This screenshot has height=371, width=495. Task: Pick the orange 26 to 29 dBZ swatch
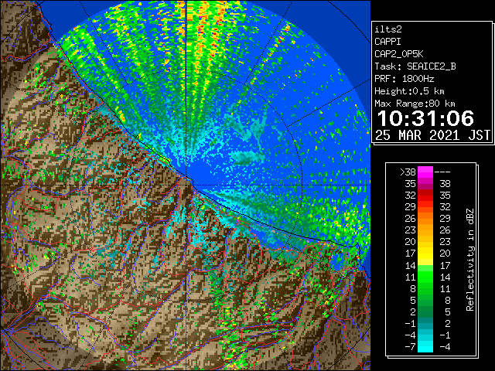click(x=425, y=219)
